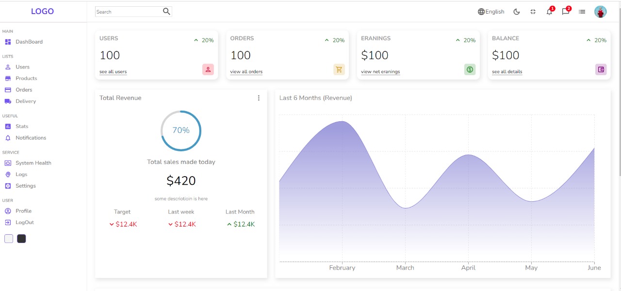Screen dimensions: 621x291
Task: Navigate to Orders in sidebar
Action: click(24, 90)
